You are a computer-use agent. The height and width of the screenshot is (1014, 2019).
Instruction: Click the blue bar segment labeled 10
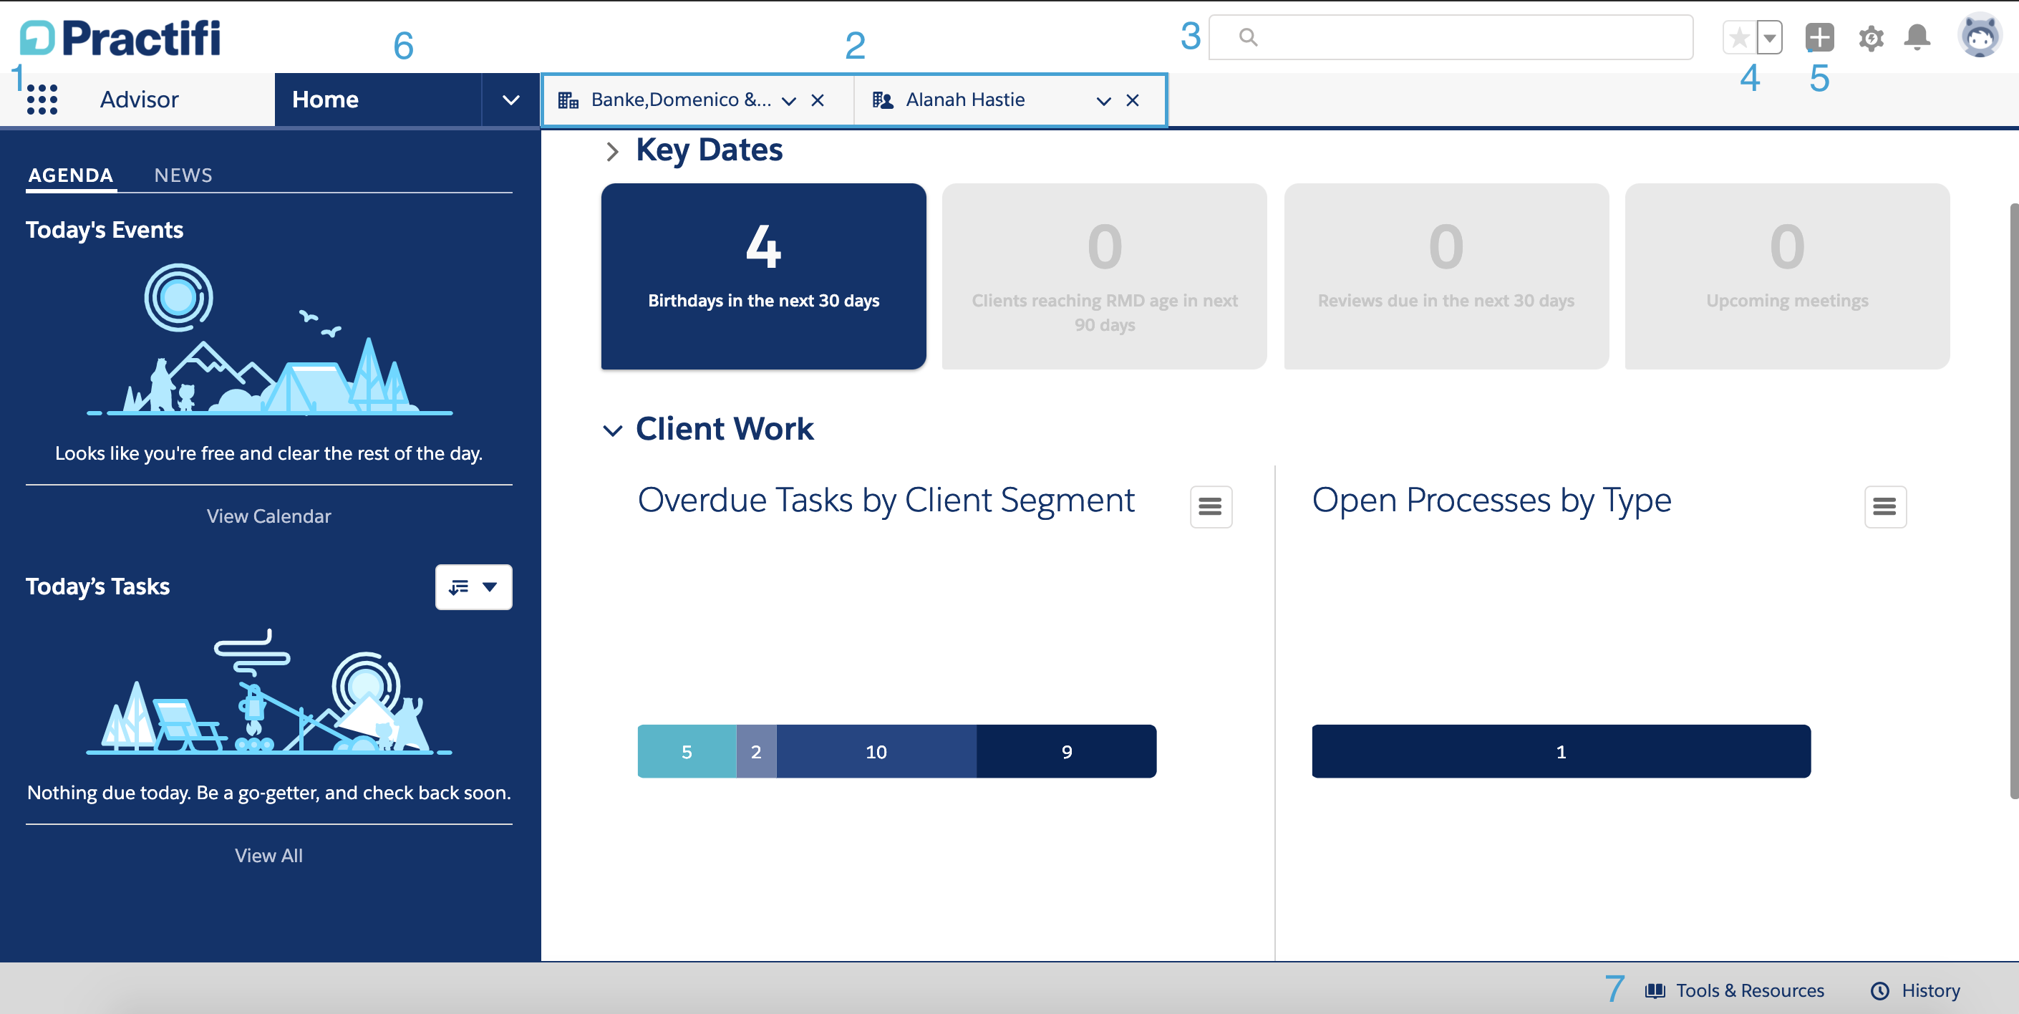(x=876, y=751)
